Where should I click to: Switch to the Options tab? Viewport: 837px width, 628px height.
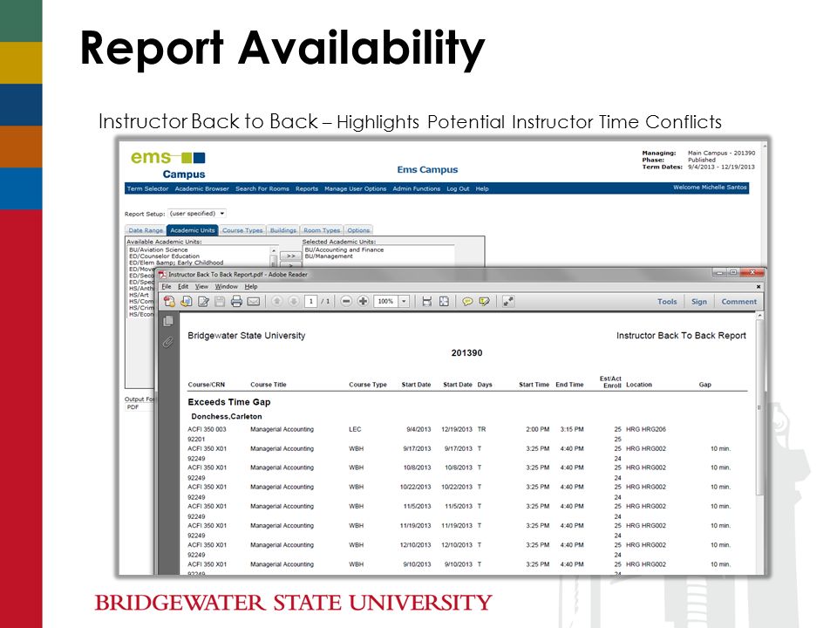coord(358,230)
